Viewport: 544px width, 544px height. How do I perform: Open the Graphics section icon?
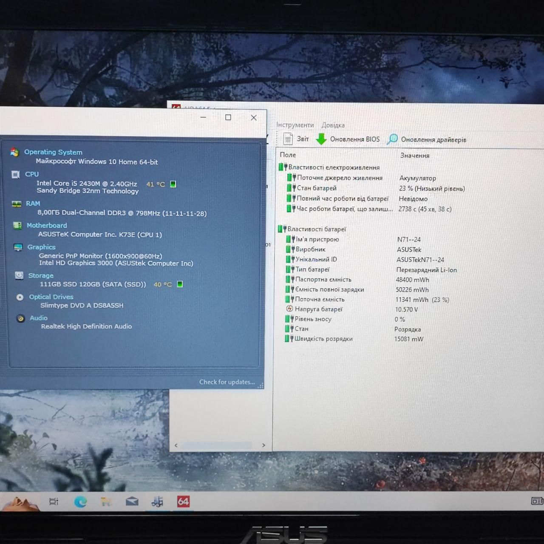18,247
